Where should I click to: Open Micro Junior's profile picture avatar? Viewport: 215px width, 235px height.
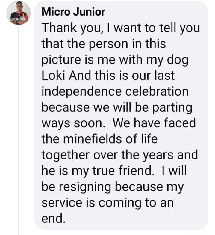pos(19,13)
